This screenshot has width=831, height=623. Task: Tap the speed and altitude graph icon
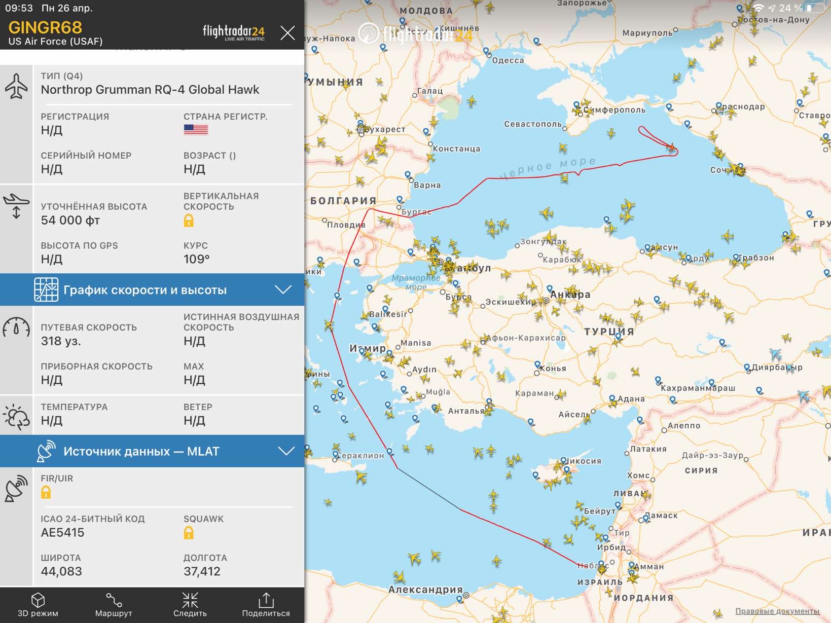pyautogui.click(x=46, y=289)
